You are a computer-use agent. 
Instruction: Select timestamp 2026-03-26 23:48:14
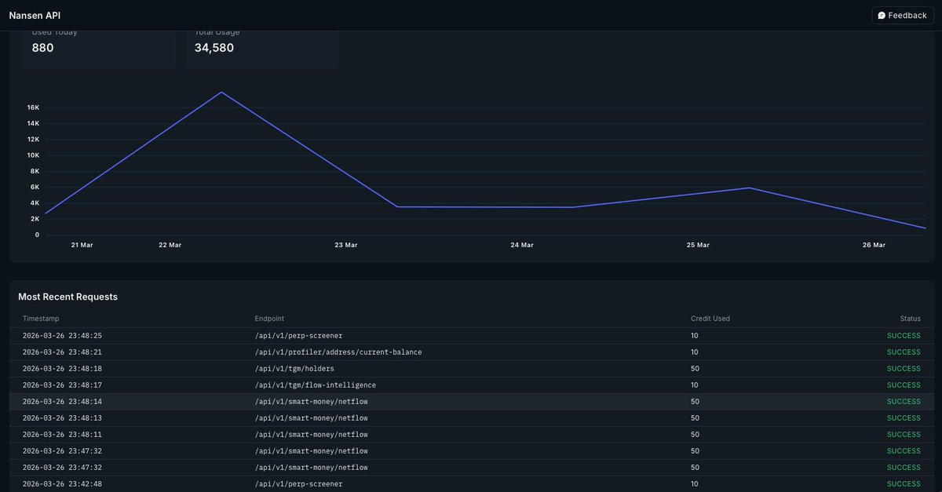click(x=63, y=402)
